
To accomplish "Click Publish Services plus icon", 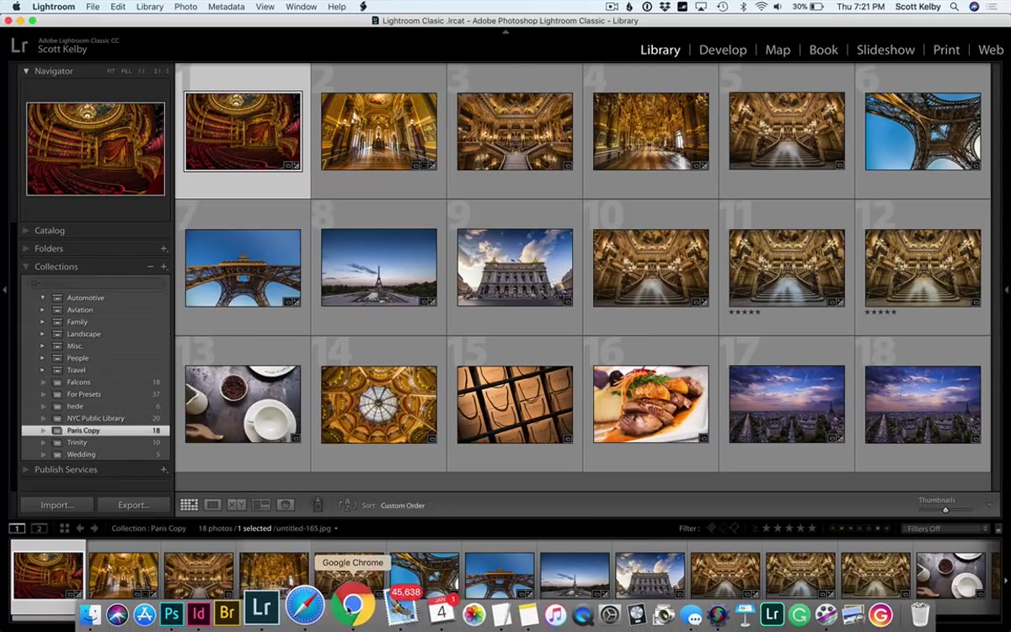I will click(163, 469).
